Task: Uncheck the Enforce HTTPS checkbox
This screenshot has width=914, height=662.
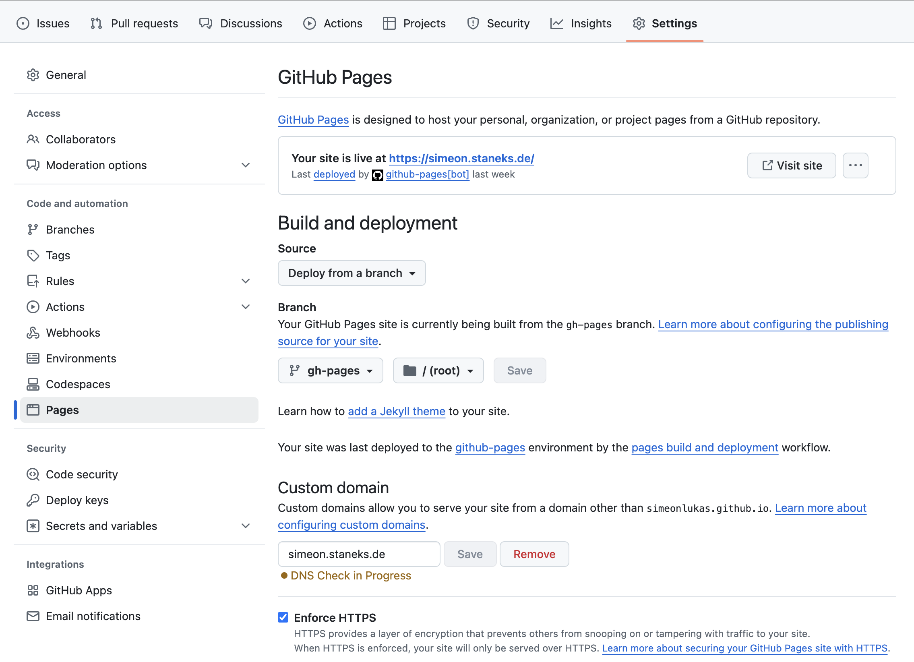Action: pos(283,617)
